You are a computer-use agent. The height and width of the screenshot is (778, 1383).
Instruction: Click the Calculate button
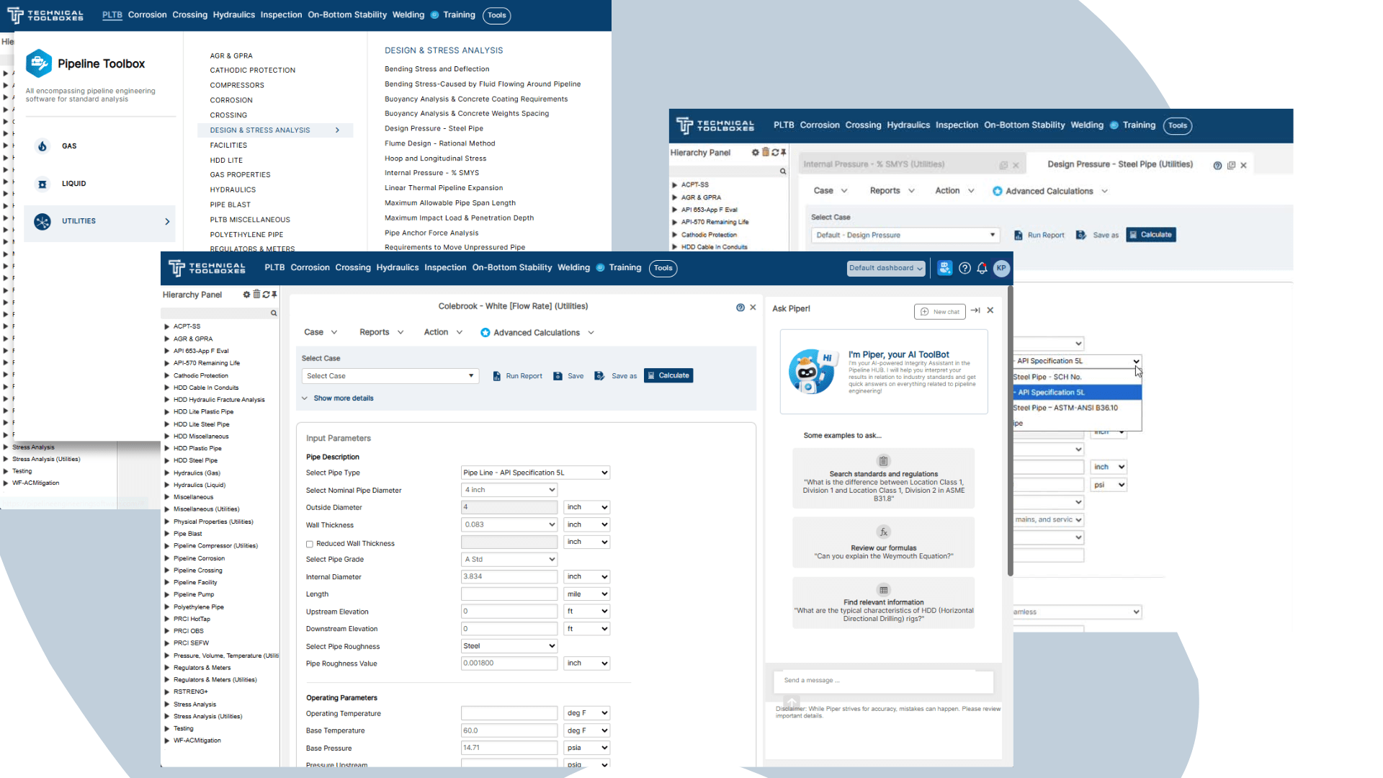pyautogui.click(x=668, y=375)
